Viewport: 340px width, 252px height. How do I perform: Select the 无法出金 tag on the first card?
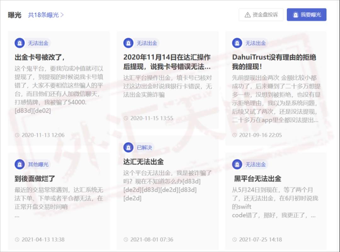tap(38, 43)
